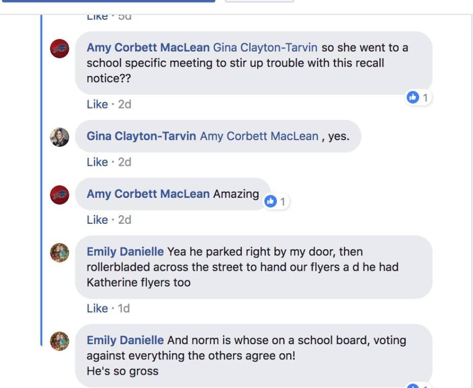
Task: Click Amy Corbett MacLean's first profile avatar
Action: pos(60,48)
